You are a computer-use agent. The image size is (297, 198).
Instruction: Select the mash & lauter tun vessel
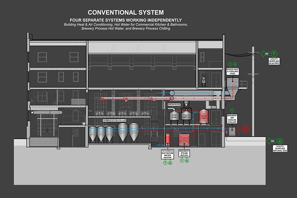(x=188, y=116)
